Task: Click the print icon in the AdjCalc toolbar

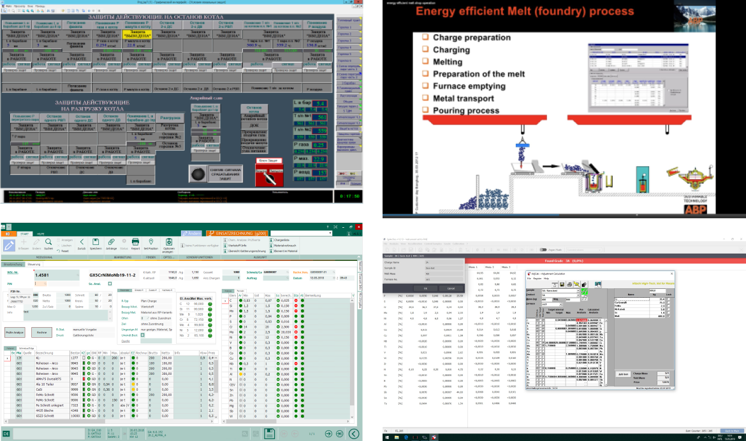Action: coord(569,284)
